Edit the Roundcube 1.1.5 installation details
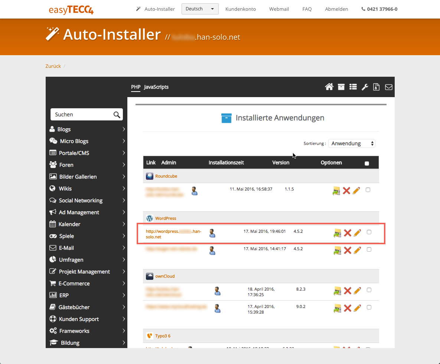Viewport: 440px width, 364px height. tap(356, 191)
